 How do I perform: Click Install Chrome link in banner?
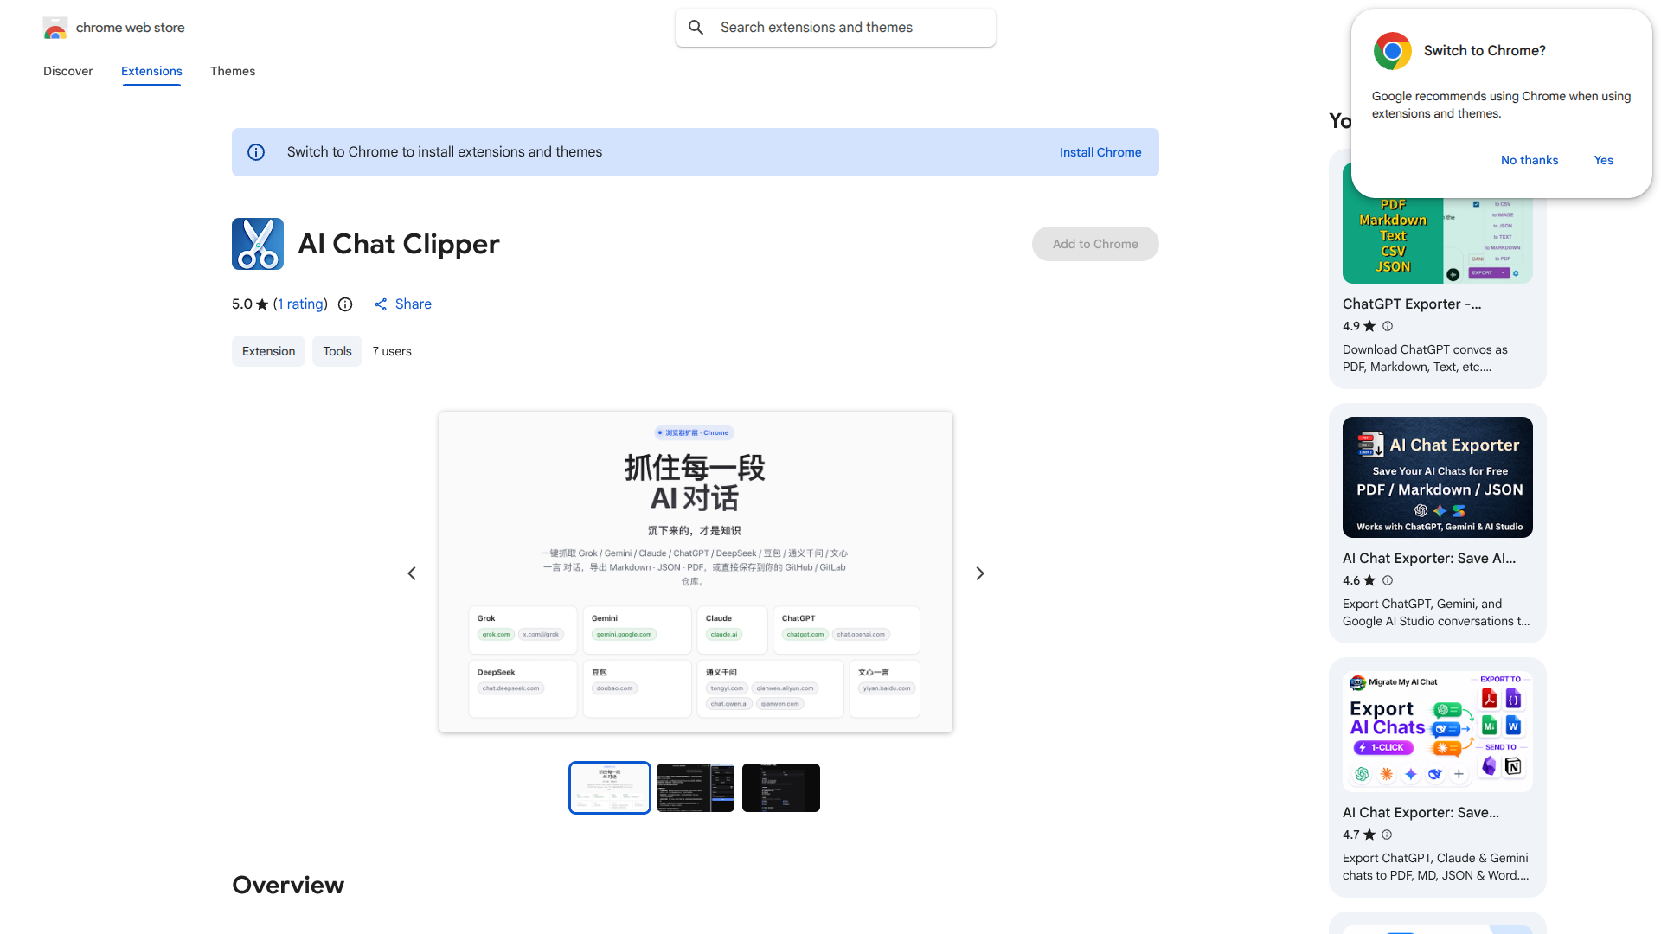point(1100,152)
